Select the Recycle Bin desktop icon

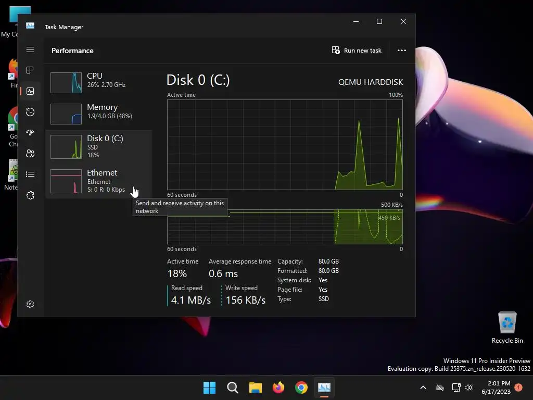[507, 328]
